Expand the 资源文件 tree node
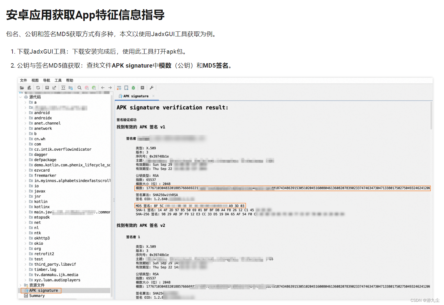Viewport: 444px width, 305px height. (x=20, y=285)
